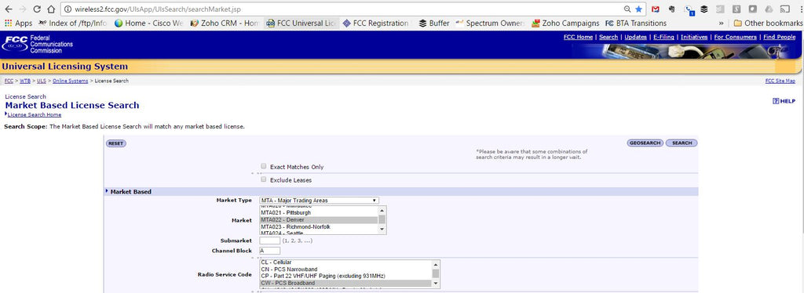Open Find People header link
The height and width of the screenshot is (293, 804).
[x=780, y=37]
